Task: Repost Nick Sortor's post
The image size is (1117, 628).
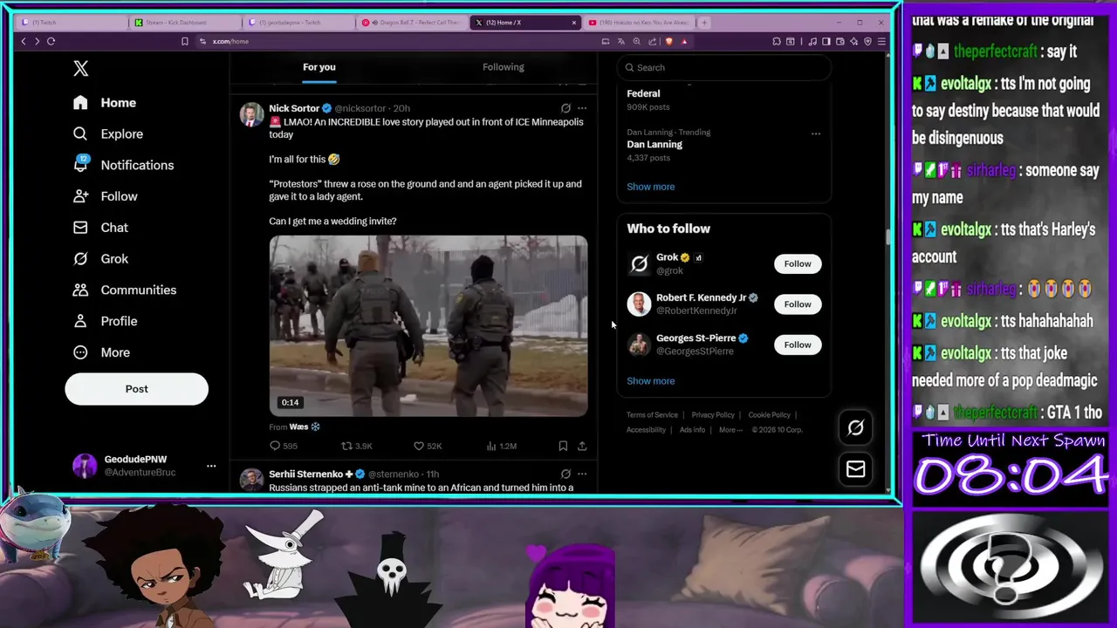Action: (357, 446)
